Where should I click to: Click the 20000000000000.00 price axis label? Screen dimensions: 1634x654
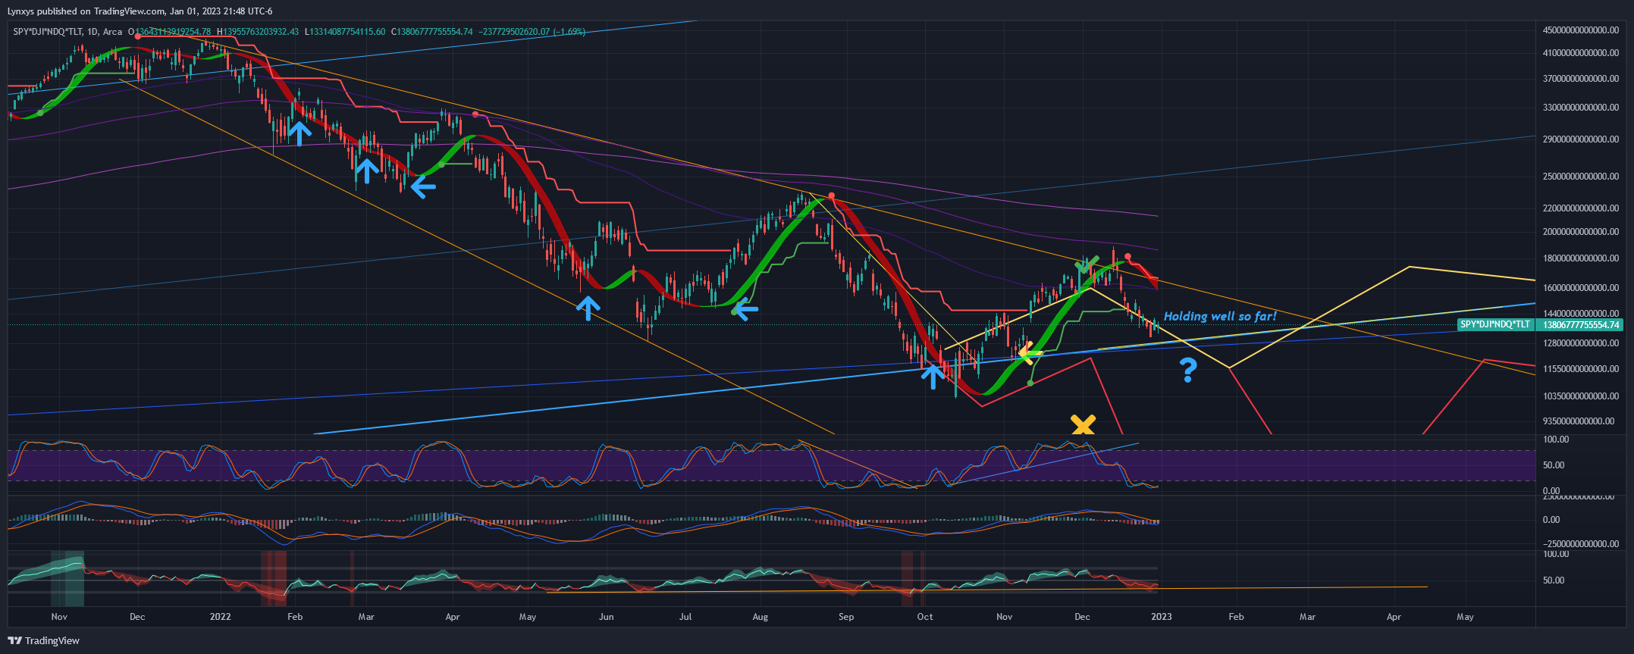(1580, 232)
